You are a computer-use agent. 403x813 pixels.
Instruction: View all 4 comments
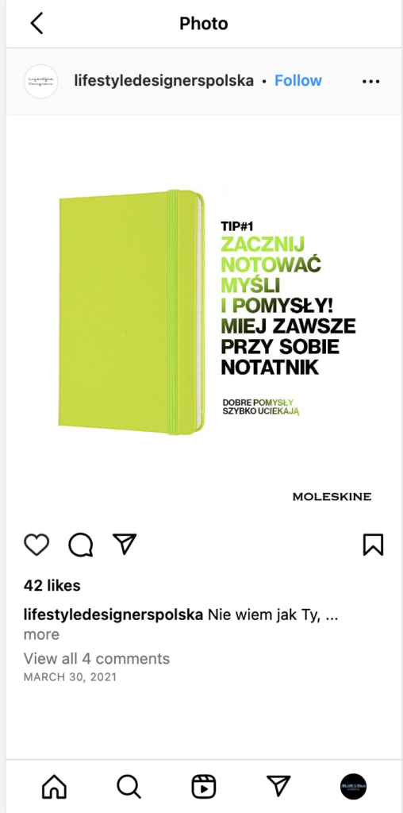click(96, 658)
